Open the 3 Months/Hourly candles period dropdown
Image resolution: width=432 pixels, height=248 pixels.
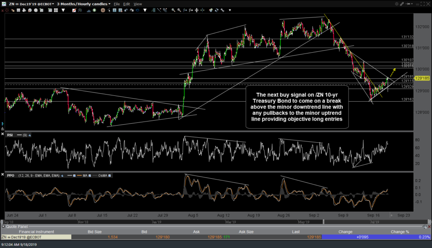tap(84, 4)
